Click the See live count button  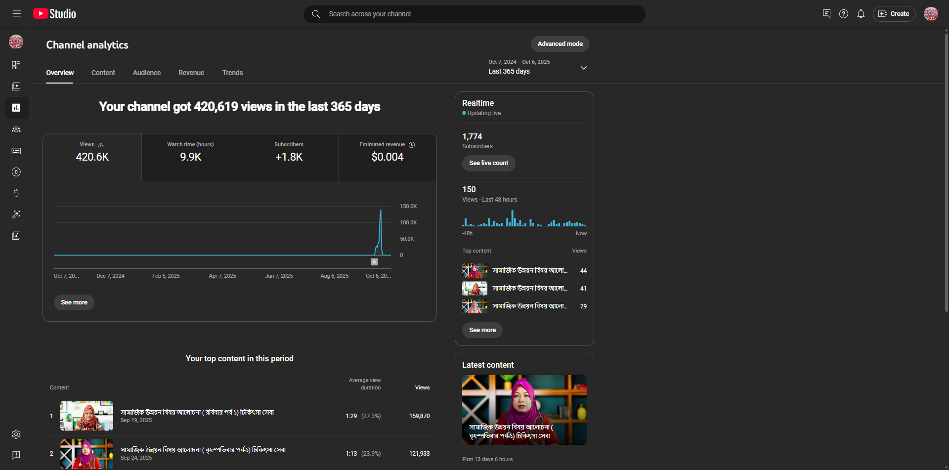point(488,163)
